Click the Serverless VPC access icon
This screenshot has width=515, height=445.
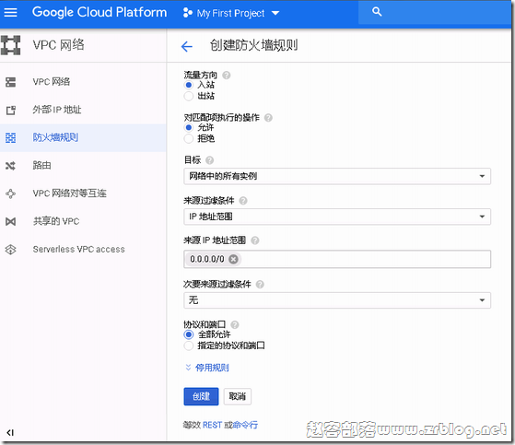point(10,250)
